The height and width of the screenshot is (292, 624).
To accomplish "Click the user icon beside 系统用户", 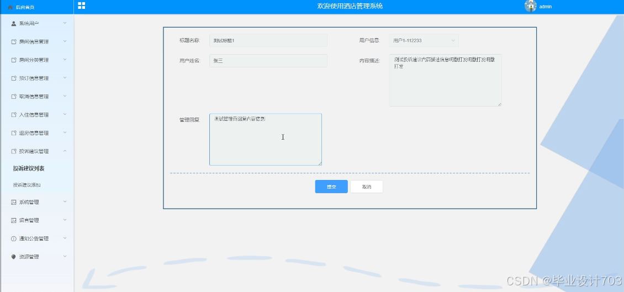I will pos(14,24).
